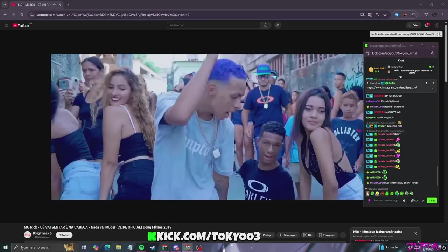448x252 pixels.
Task: Open the YouTube account avatar menu
Action: [x=437, y=25]
